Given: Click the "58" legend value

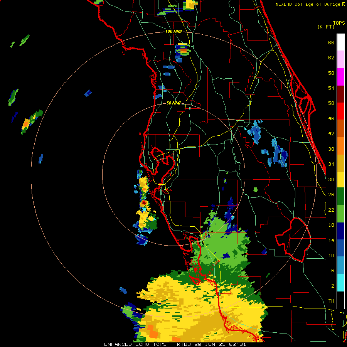Looking at the screenshot, I should [x=331, y=73].
